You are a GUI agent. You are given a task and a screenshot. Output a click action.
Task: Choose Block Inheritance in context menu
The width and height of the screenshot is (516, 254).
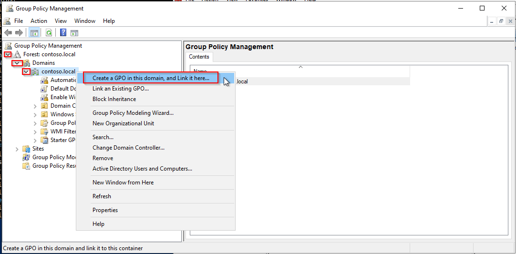click(114, 99)
